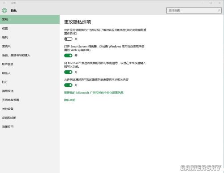Image resolution: width=224 pixels, height=173 pixels.
Task: Open the 消息传送 category
Action: tap(30, 91)
